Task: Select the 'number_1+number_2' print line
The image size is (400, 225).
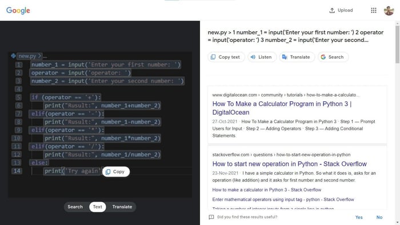Action: (102, 105)
